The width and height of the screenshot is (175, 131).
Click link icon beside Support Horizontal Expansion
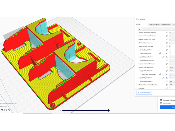[x=167, y=32]
